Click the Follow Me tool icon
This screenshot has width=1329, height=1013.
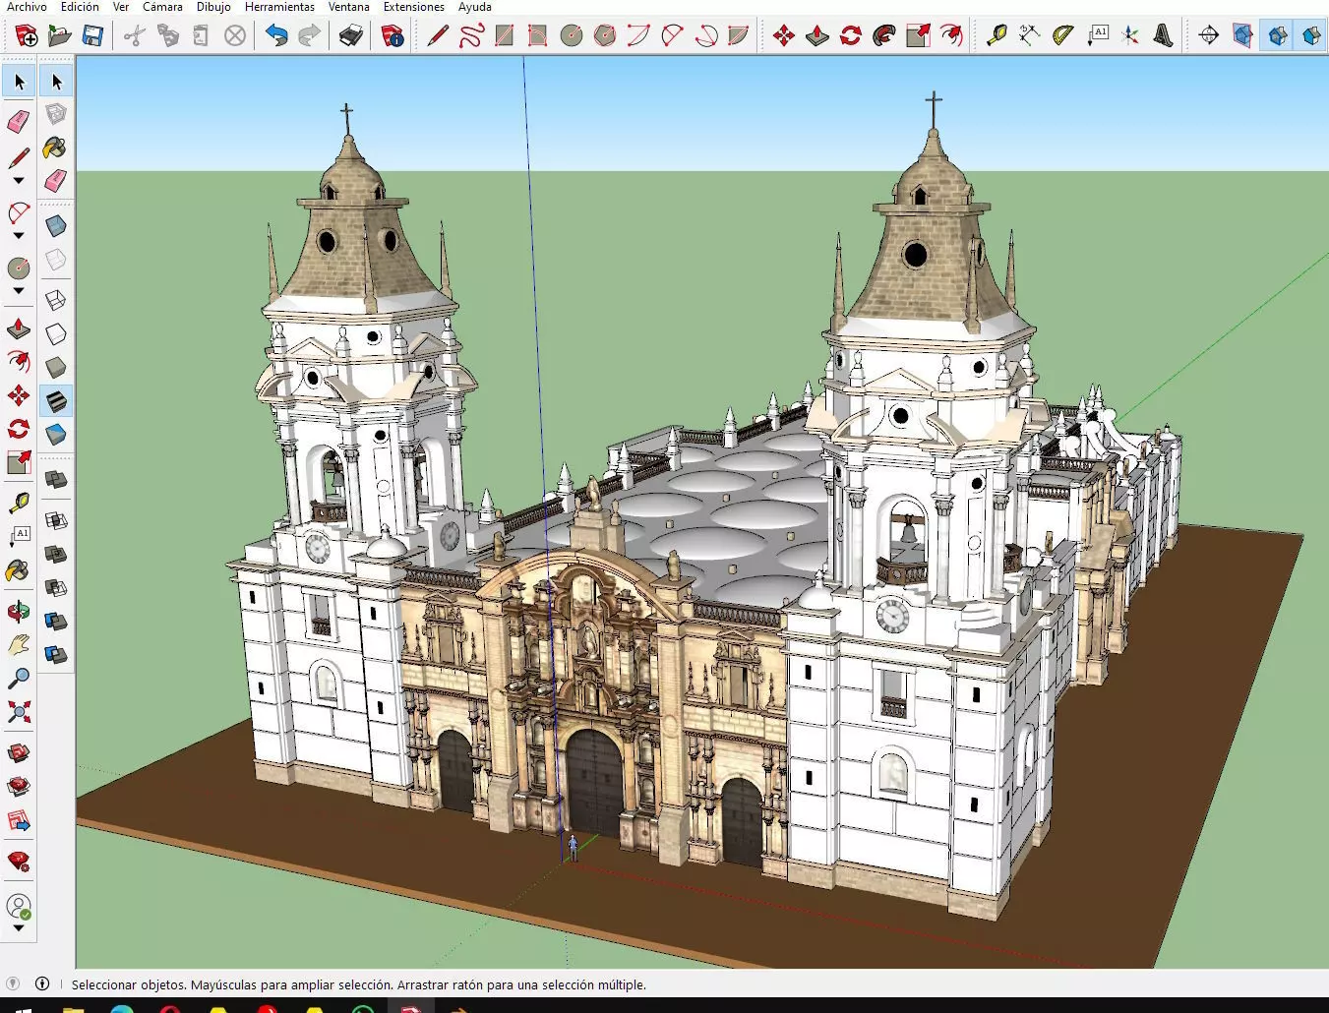click(884, 36)
